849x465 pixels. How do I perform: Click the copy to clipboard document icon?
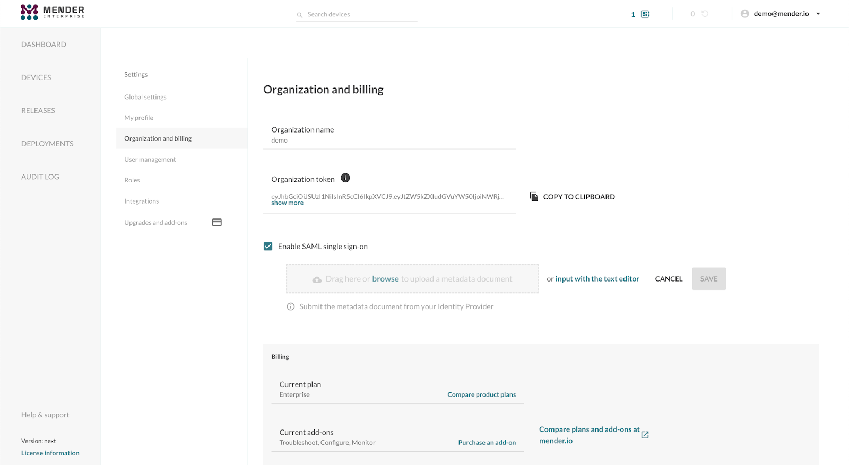(534, 197)
